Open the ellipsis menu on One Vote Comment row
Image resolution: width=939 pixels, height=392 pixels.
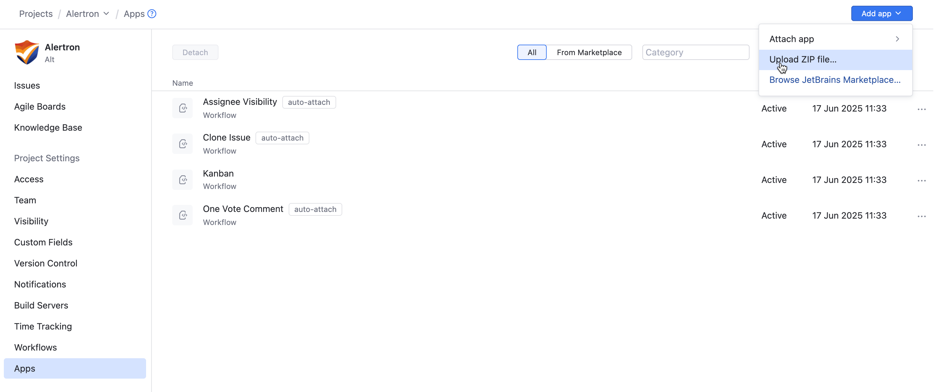click(x=922, y=216)
